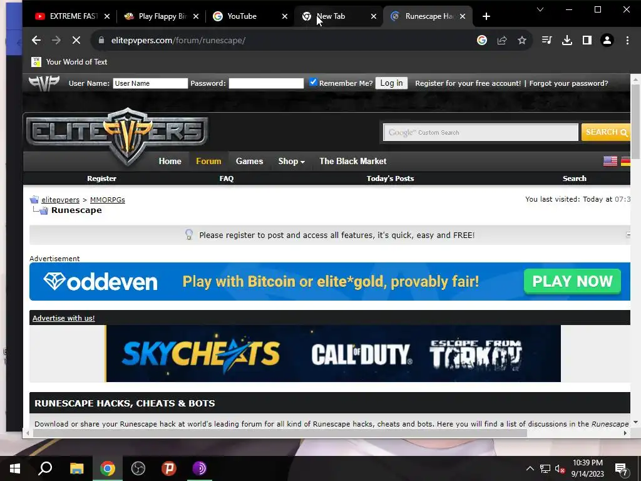
Task: Open the media controls icon in the toolbar
Action: (x=546, y=40)
